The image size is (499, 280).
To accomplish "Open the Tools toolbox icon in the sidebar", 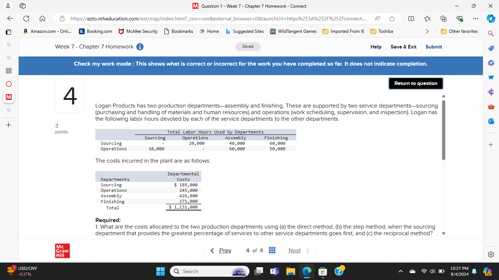I will click(x=491, y=106).
